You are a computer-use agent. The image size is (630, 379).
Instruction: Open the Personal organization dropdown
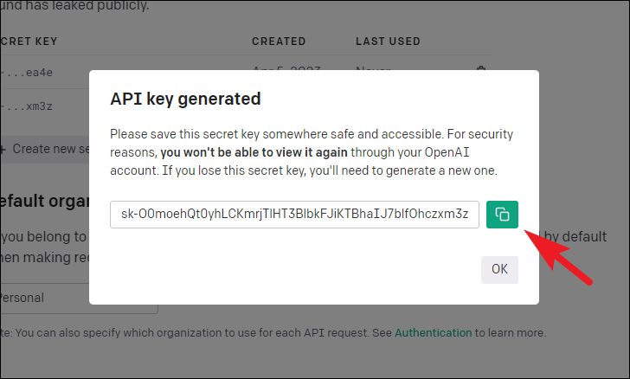click(79, 298)
